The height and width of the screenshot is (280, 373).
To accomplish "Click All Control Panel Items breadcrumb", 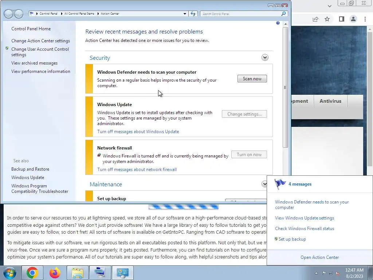I will point(79,13).
